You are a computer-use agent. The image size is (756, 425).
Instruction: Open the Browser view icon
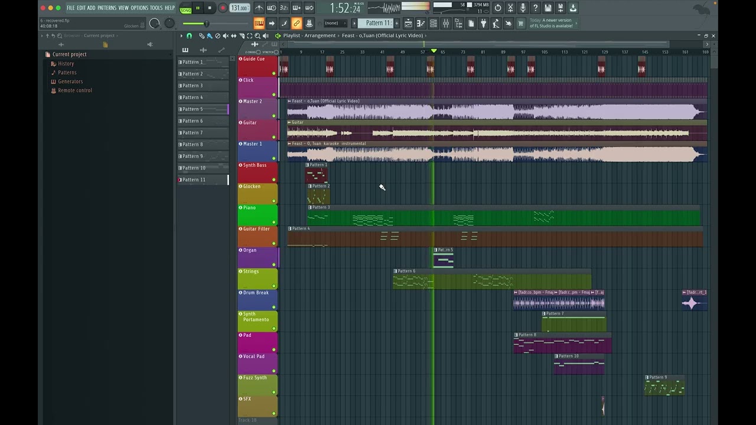coord(458,23)
